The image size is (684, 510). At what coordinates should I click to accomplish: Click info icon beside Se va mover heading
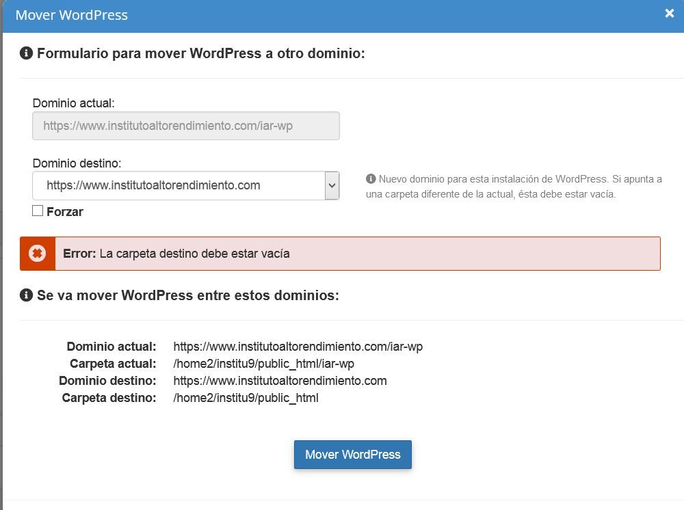click(x=26, y=295)
